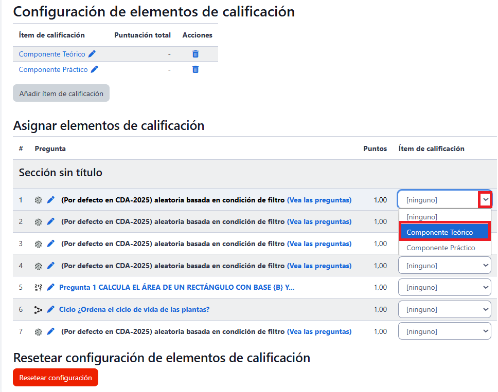Image resolution: width=498 pixels, height=392 pixels.
Task: Click the calculated question icon on row 5
Action: click(x=38, y=288)
